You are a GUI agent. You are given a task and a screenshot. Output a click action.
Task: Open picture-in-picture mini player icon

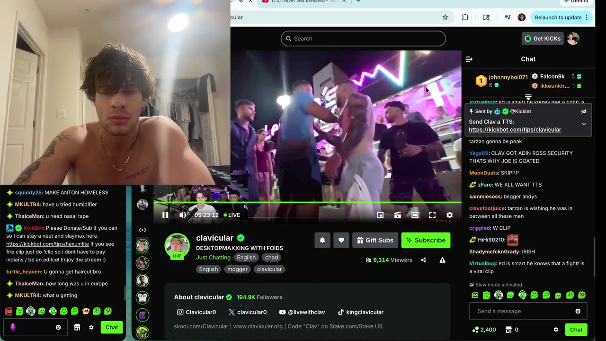pyautogui.click(x=380, y=215)
